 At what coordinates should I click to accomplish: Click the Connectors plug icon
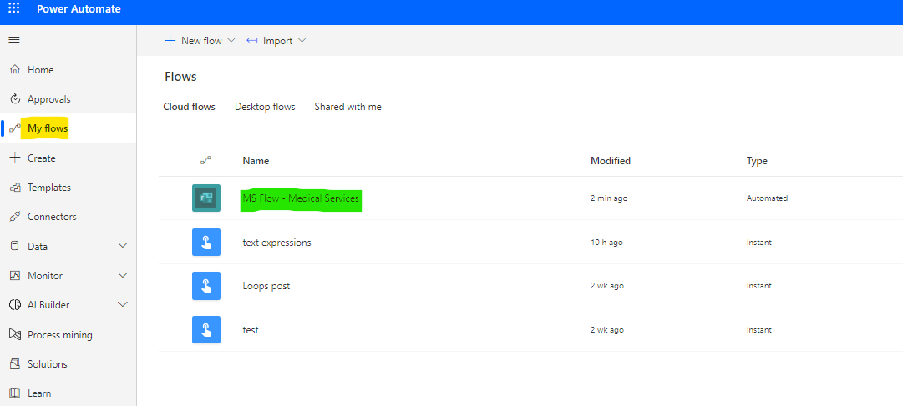(x=14, y=217)
